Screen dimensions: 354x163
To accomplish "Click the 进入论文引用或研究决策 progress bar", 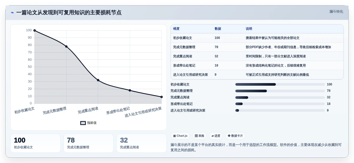I will coord(280,110).
